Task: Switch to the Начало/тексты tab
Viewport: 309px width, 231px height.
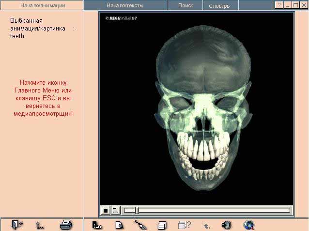Action: tap(125, 5)
